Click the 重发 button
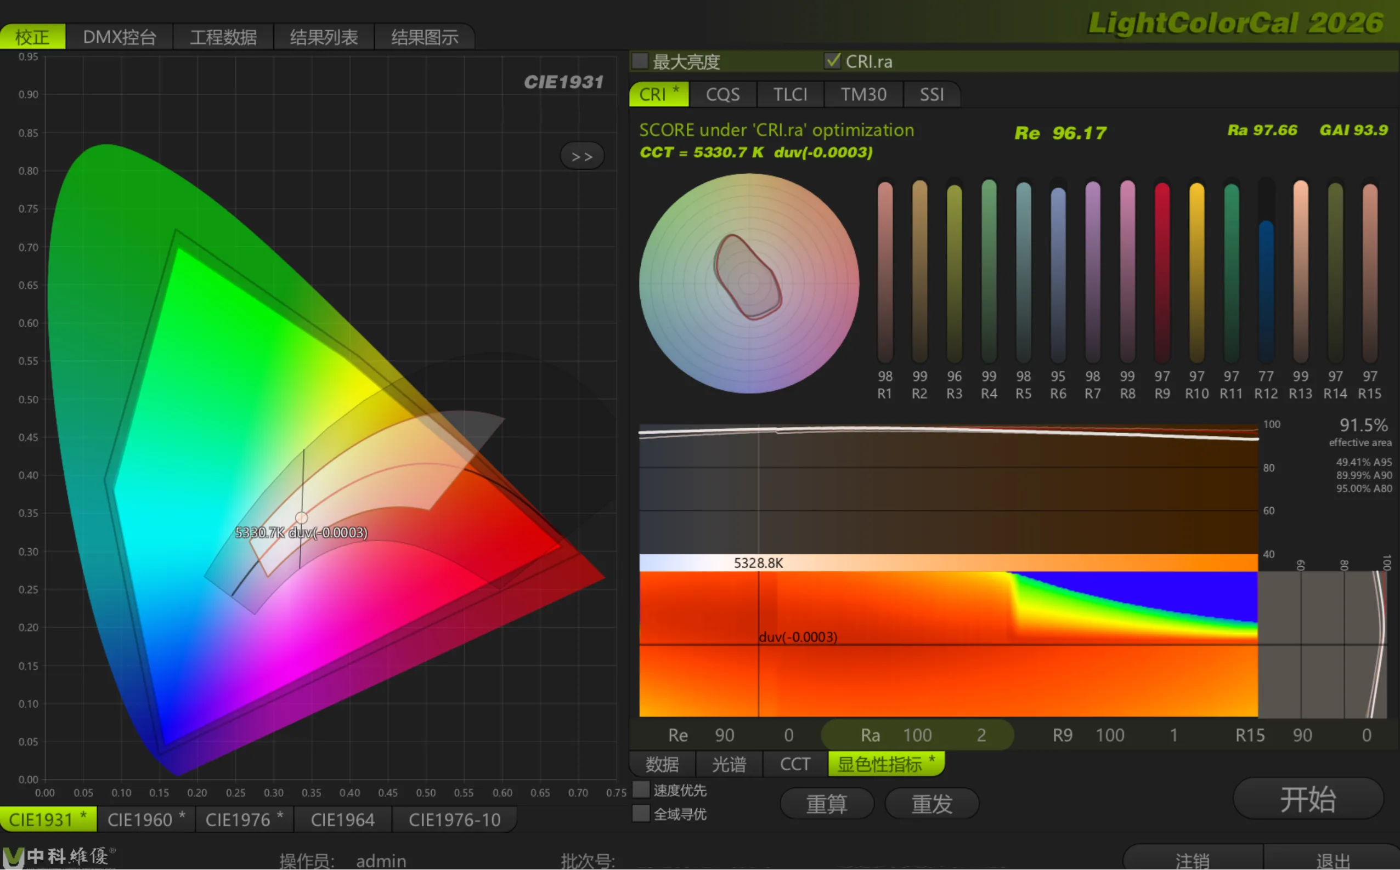Viewport: 1400px width, 870px height. 932,803
